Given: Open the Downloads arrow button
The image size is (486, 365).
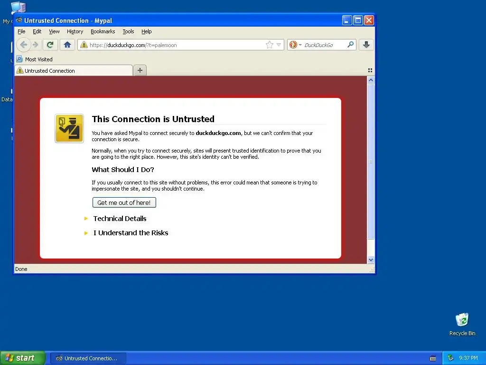Looking at the screenshot, I should [x=366, y=45].
